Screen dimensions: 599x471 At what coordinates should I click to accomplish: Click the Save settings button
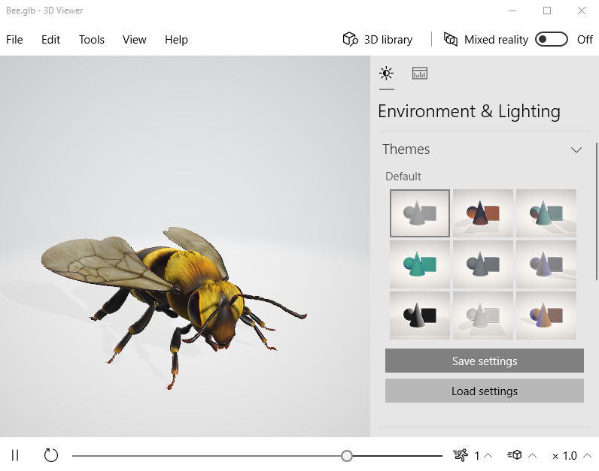tap(484, 361)
